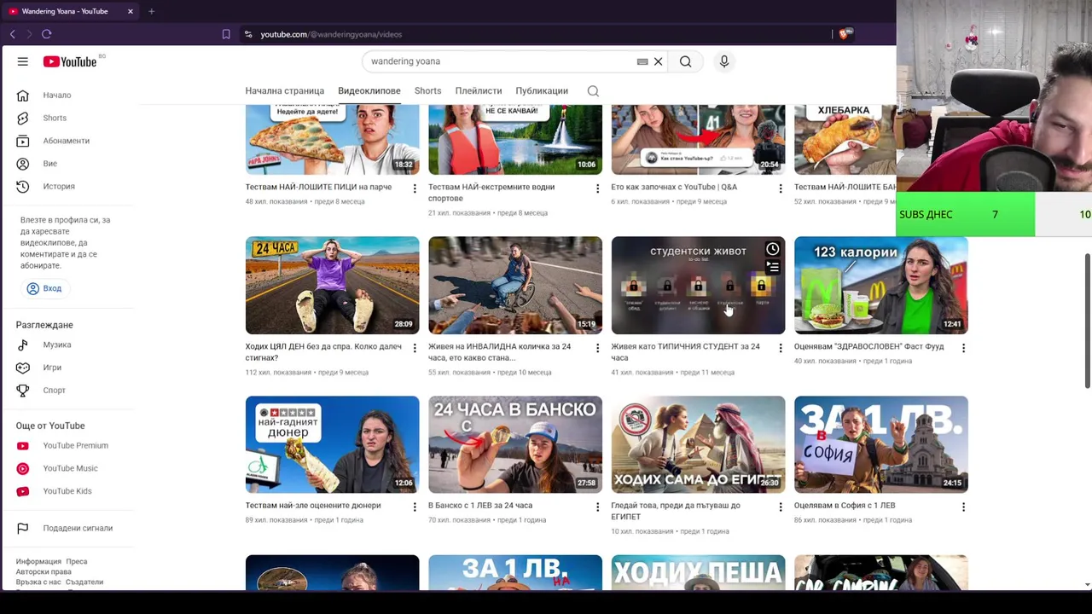Search within the channel using the tab magnifier
1092x614 pixels.
pos(593,91)
